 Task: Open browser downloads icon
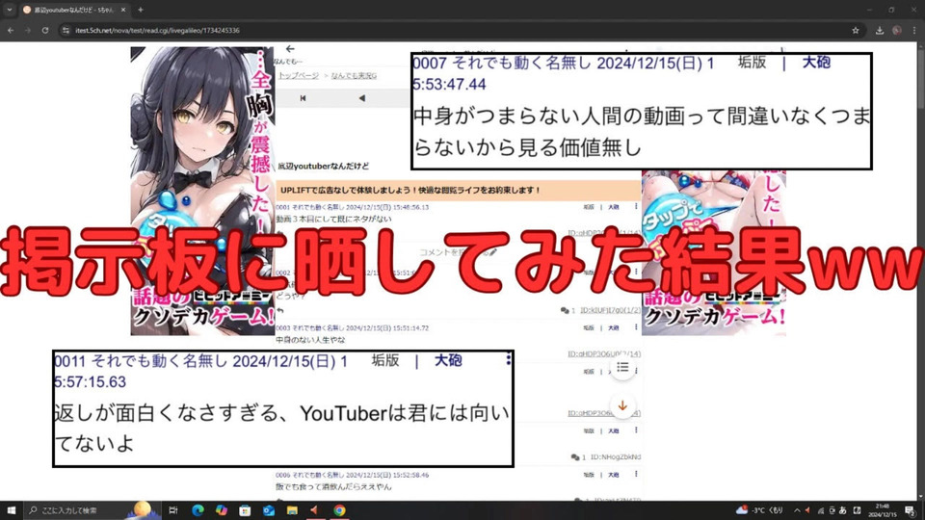880,30
